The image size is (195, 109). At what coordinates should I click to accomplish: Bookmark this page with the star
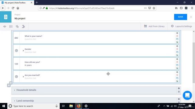click(x=154, y=8)
